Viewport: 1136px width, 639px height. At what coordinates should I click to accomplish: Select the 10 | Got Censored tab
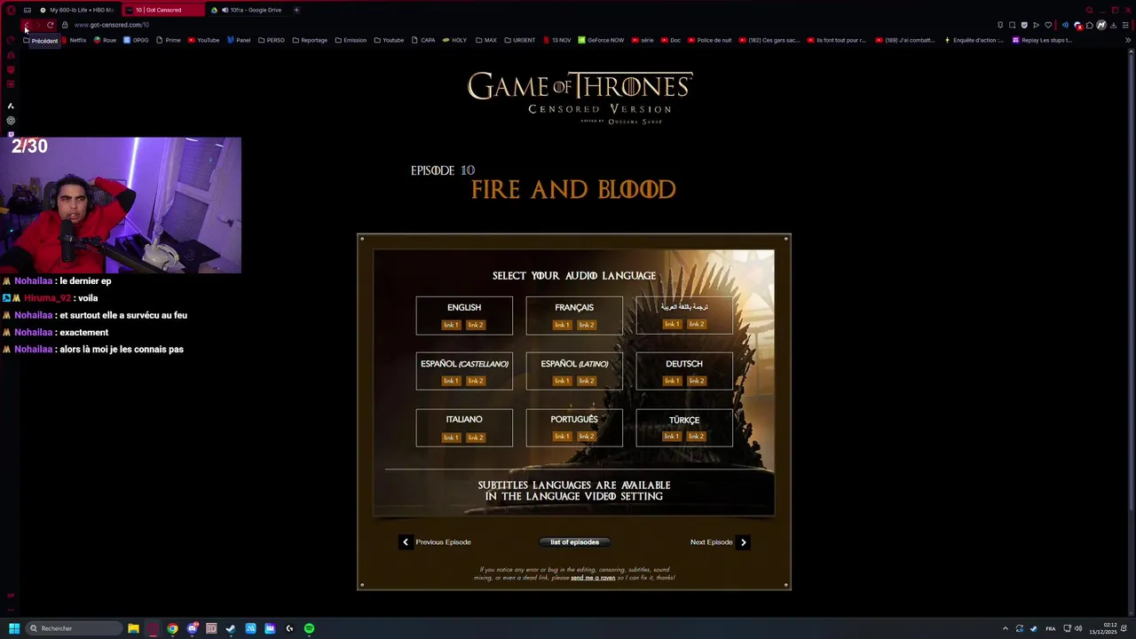[163, 10]
